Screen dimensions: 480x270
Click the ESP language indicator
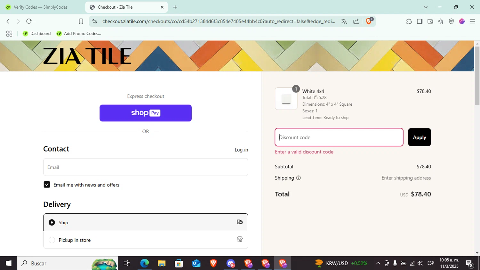pos(431,263)
